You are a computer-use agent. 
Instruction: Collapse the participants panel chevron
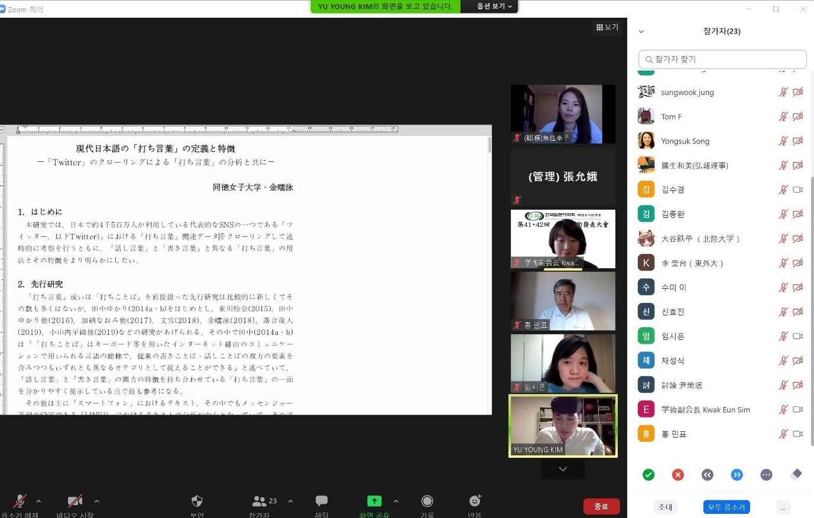point(641,32)
